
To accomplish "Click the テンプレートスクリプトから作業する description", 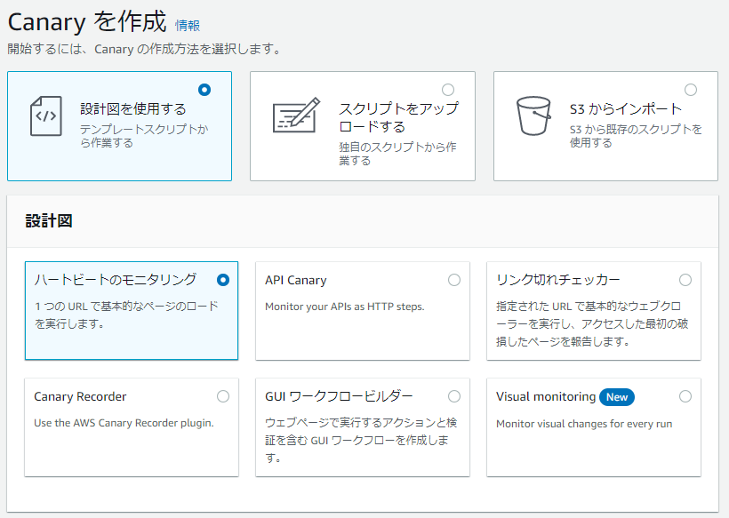I will [144, 136].
